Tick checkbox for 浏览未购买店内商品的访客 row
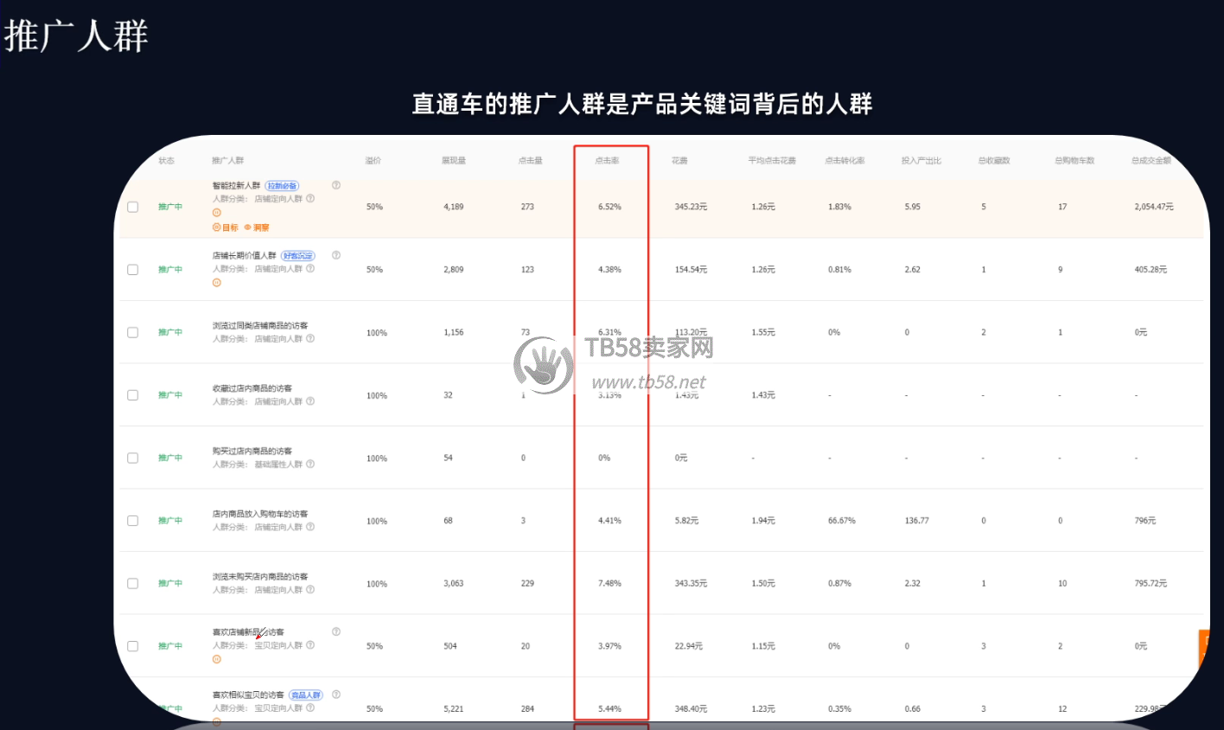This screenshot has width=1224, height=730. [133, 584]
